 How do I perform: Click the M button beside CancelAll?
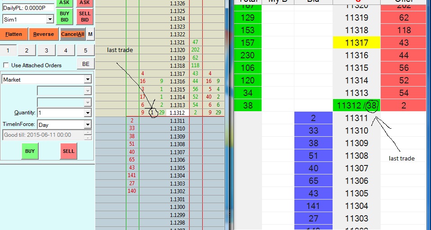point(90,34)
